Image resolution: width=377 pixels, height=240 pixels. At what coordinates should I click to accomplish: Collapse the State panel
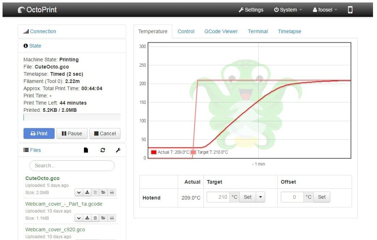pyautogui.click(x=35, y=46)
